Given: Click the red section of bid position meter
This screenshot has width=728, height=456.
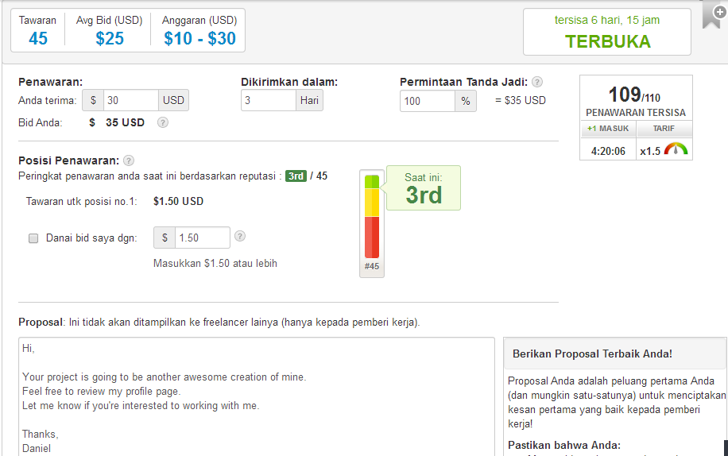Looking at the screenshot, I should click(372, 237).
